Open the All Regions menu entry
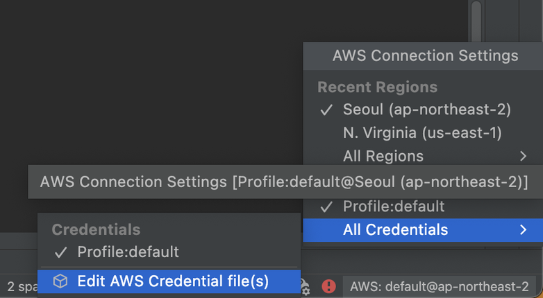This screenshot has height=298, width=543. tap(423, 156)
